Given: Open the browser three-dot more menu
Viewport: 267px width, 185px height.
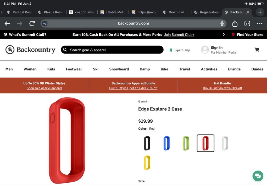Looking at the screenshot, I should point(260,23).
